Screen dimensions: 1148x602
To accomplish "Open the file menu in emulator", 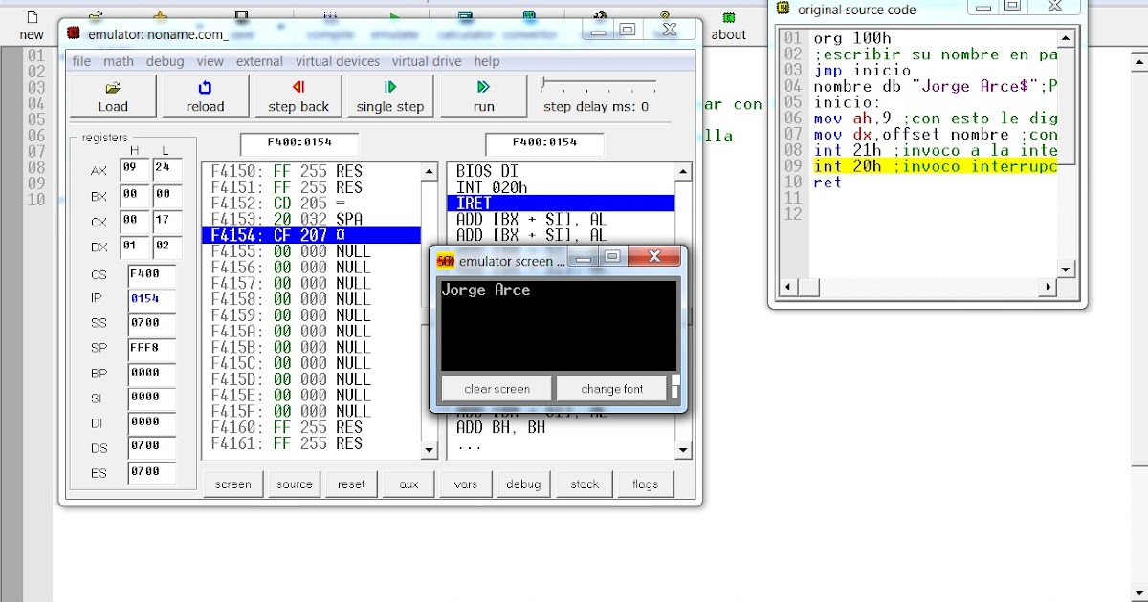I will (x=81, y=61).
